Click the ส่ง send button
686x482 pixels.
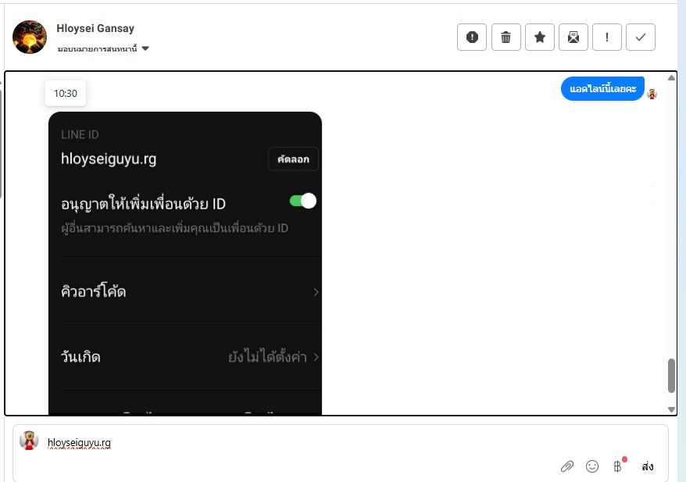point(648,466)
